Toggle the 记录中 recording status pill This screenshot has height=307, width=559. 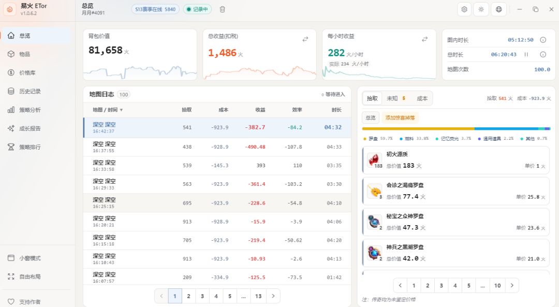click(198, 9)
